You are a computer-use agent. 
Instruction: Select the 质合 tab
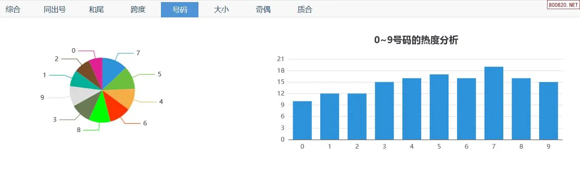tap(305, 10)
